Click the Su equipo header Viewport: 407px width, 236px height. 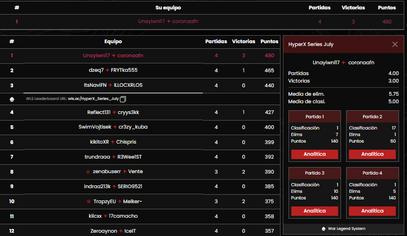coord(168,8)
